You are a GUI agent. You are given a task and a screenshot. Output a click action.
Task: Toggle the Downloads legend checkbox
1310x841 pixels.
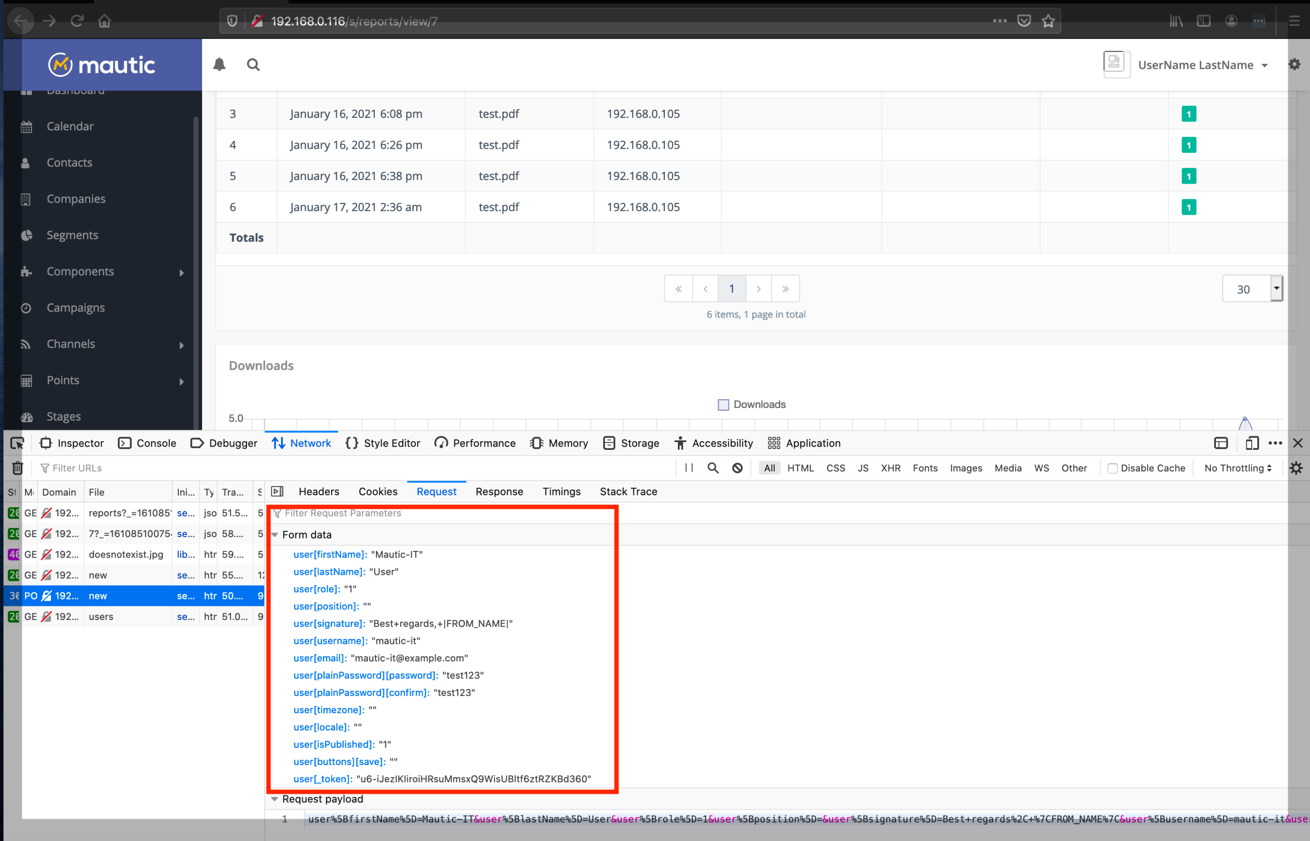coord(723,404)
